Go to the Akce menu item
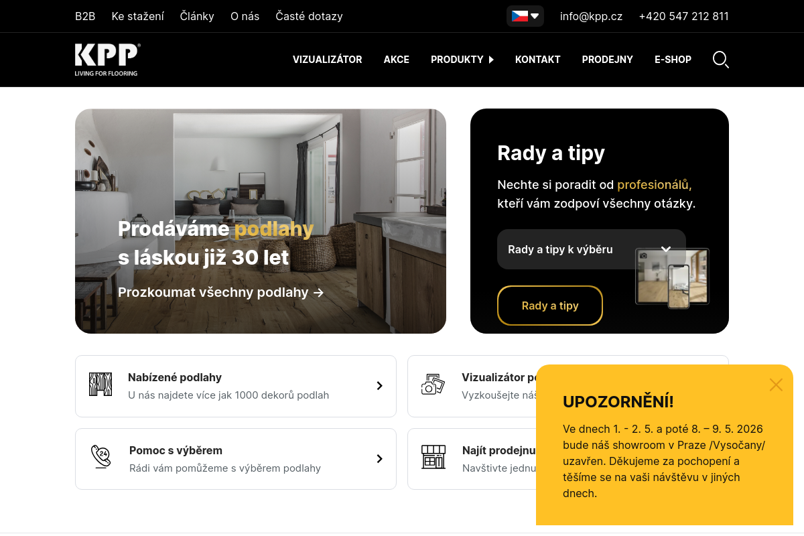This screenshot has height=536, width=804. 397,60
